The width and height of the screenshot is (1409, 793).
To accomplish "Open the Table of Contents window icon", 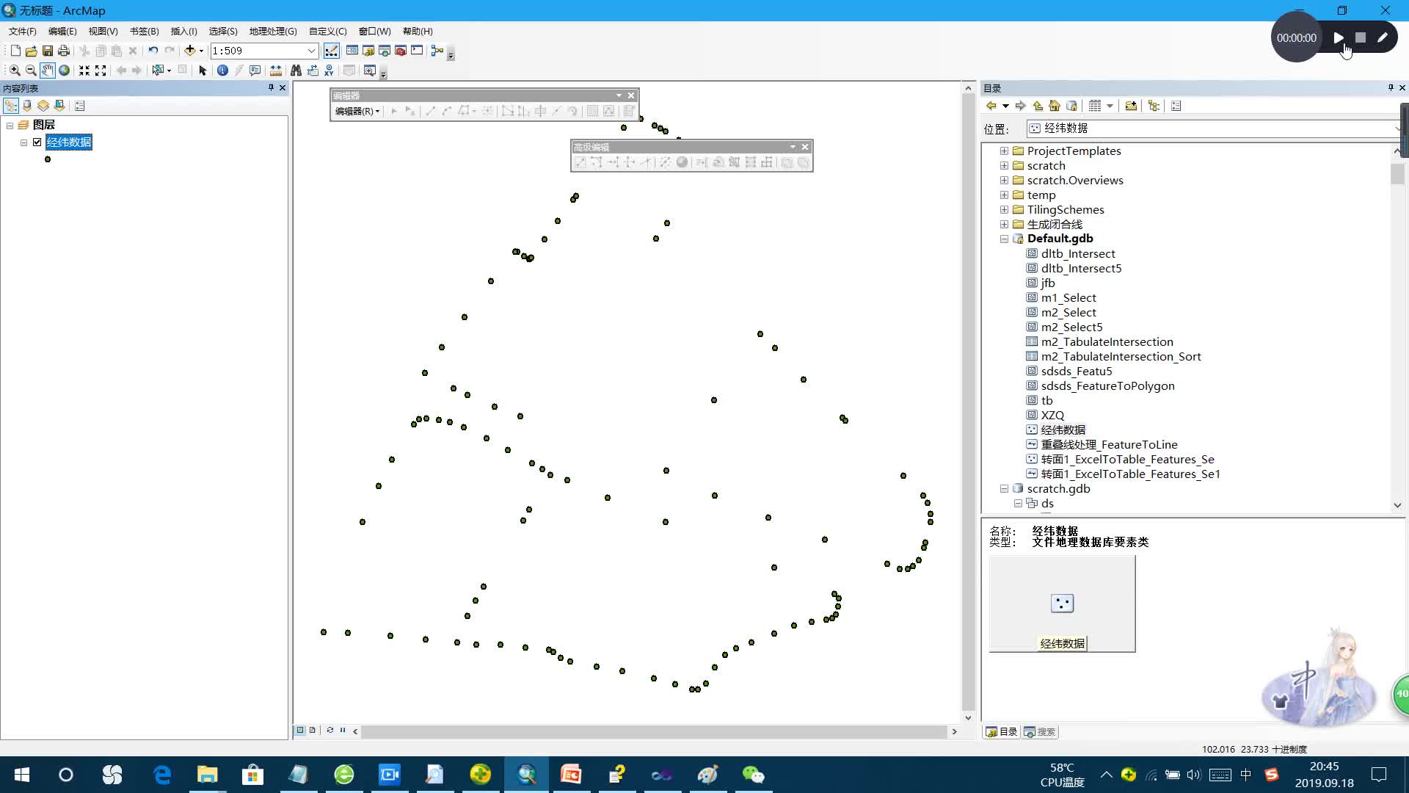I will (352, 51).
